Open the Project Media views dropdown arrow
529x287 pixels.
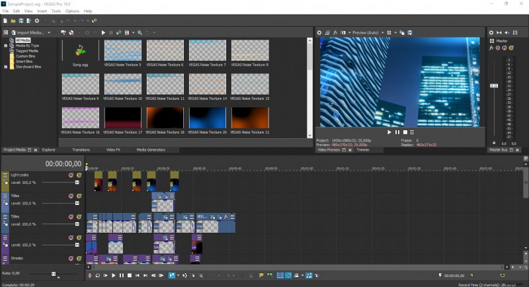point(134,32)
